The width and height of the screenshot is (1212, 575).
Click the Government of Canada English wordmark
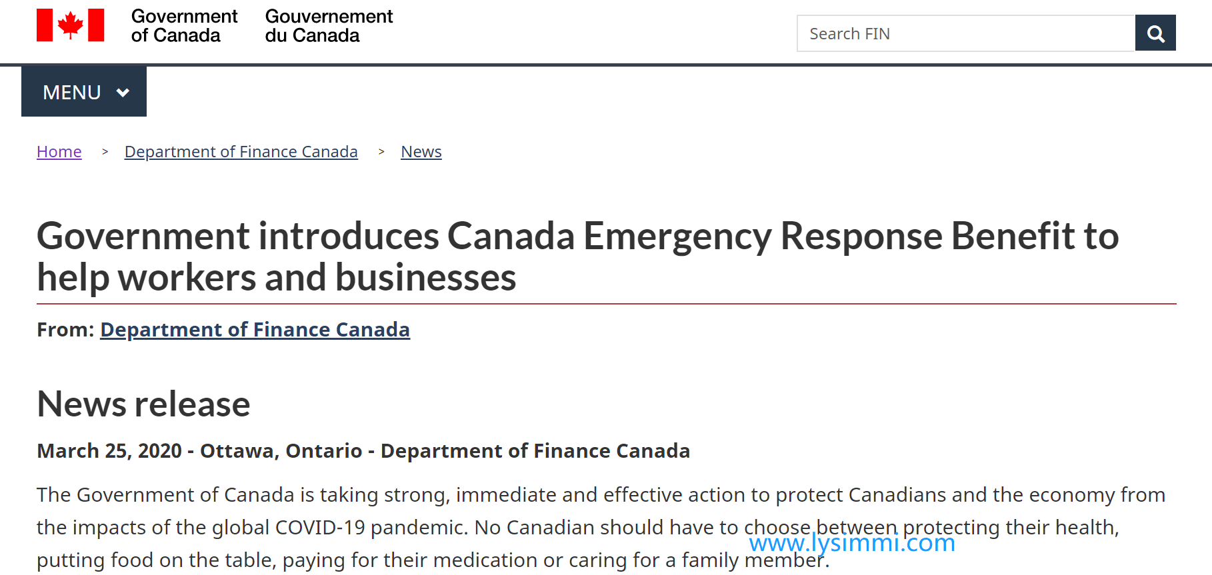tap(184, 25)
